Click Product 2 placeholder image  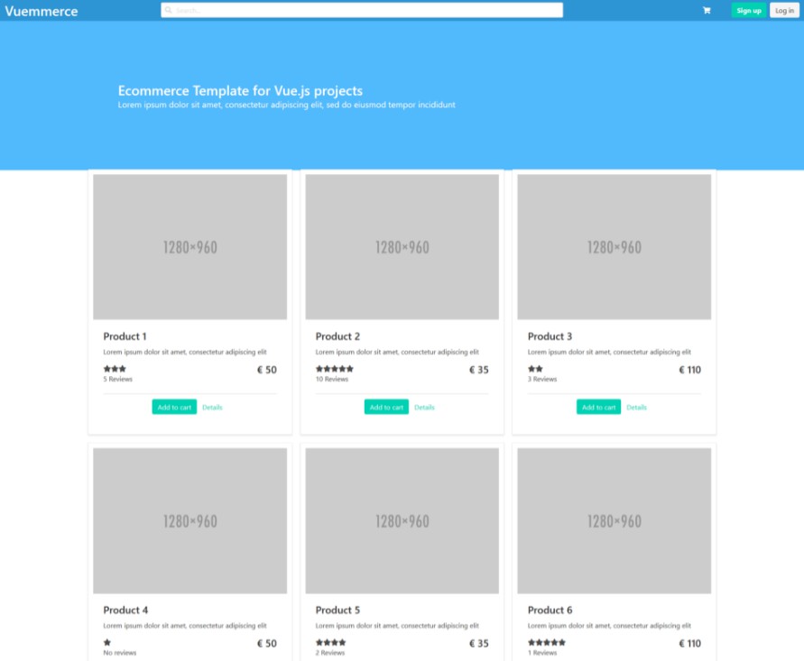[x=402, y=247]
